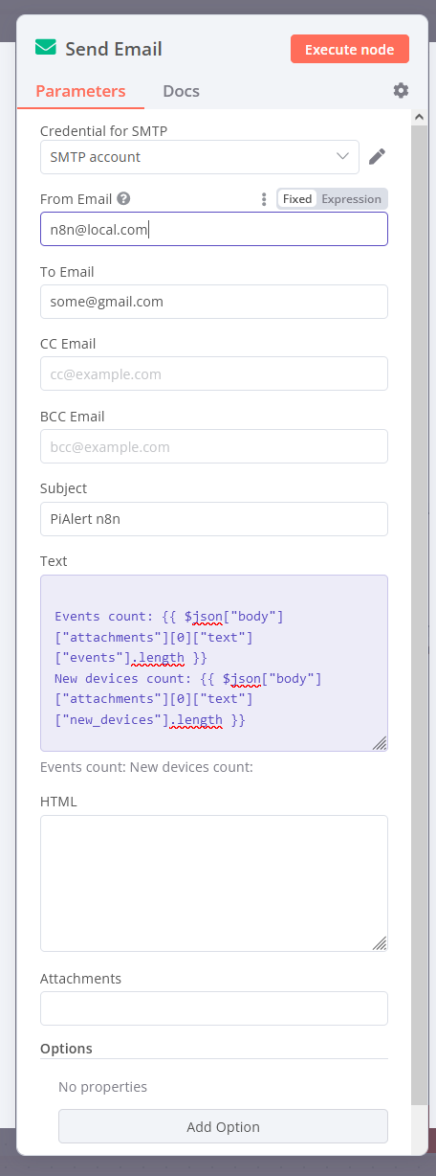Click the Send Email envelope icon
Screen dimensions: 436x1176
point(46,48)
